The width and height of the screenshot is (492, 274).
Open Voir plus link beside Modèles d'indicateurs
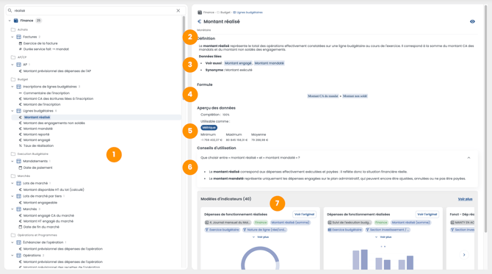tap(465, 199)
